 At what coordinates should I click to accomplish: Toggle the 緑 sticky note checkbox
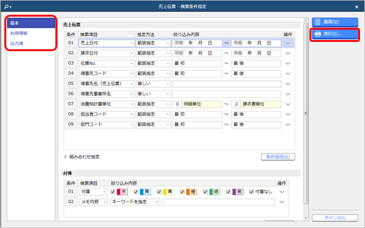[205, 192]
